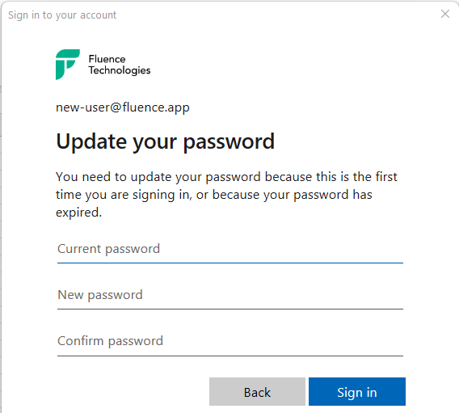Click the Sign in to your account title
Image resolution: width=459 pixels, height=413 pixels.
pyautogui.click(x=62, y=15)
